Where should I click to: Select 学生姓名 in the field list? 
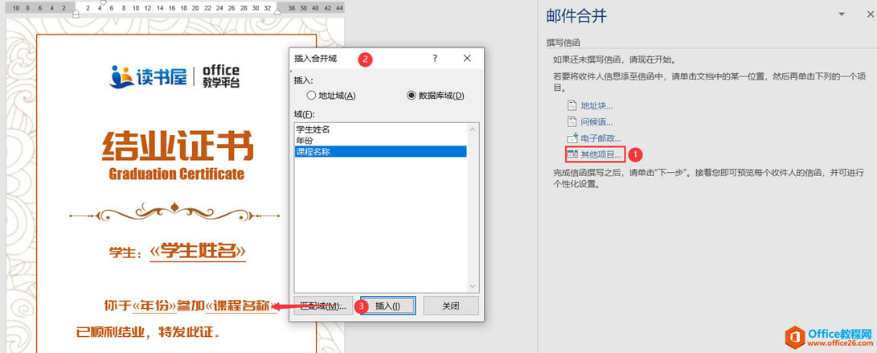[380, 129]
